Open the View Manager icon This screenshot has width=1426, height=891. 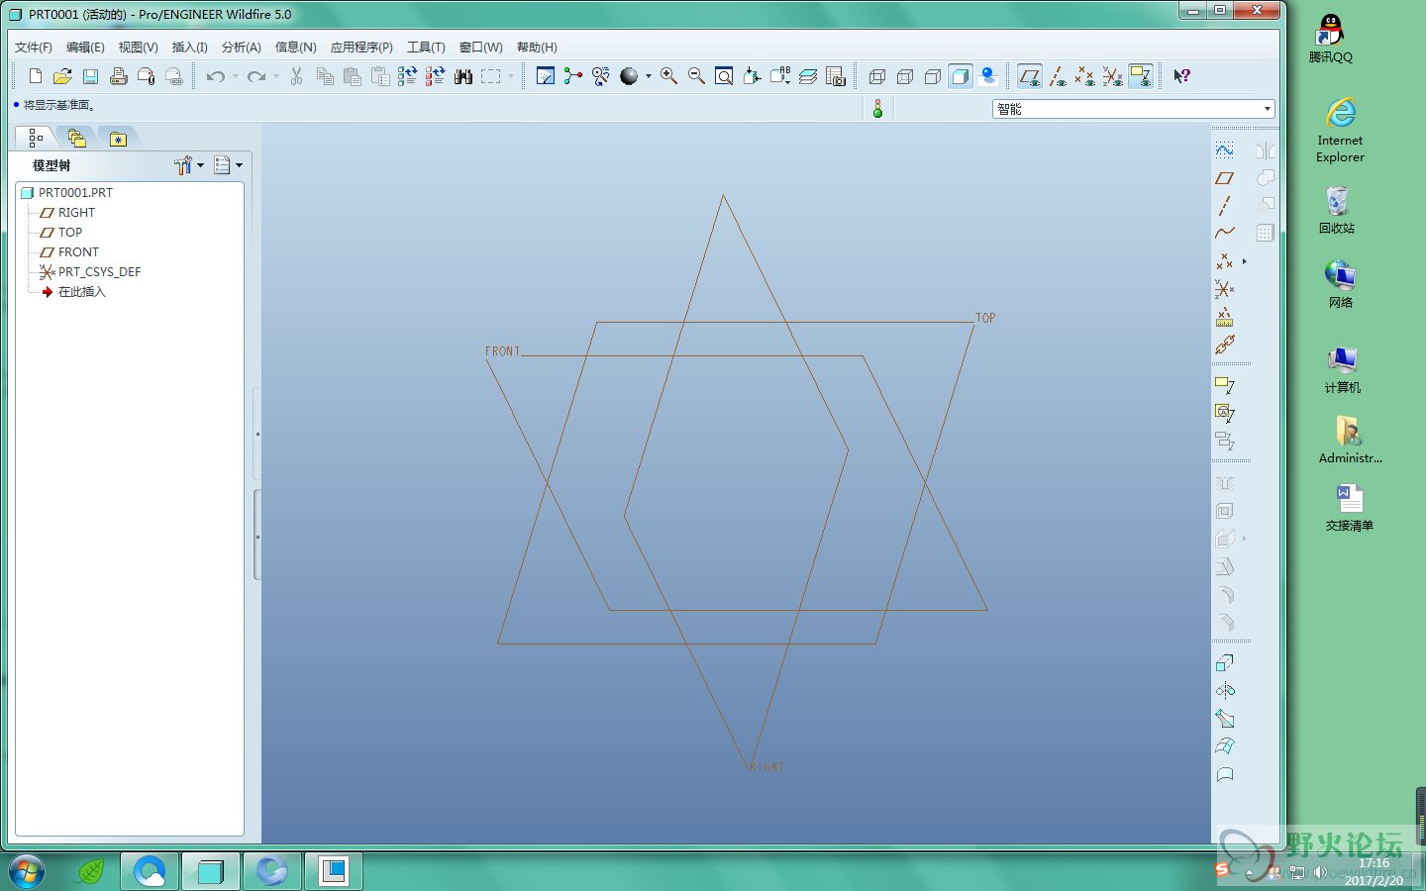pyautogui.click(x=836, y=76)
